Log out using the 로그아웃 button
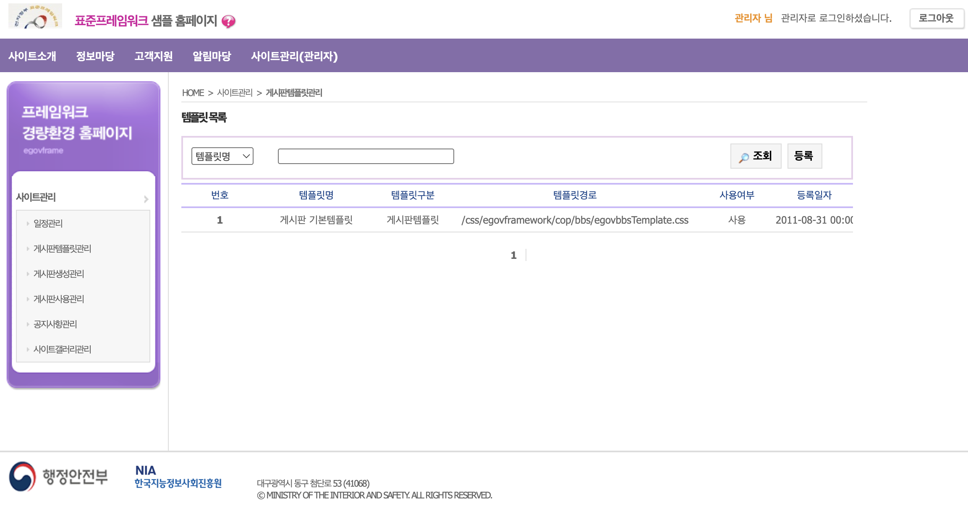Viewport: 968px width, 532px height. (x=936, y=18)
